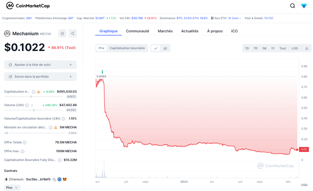Click the search magnifier icon
Viewport: 313px width, 191px height.
[x=292, y=6]
